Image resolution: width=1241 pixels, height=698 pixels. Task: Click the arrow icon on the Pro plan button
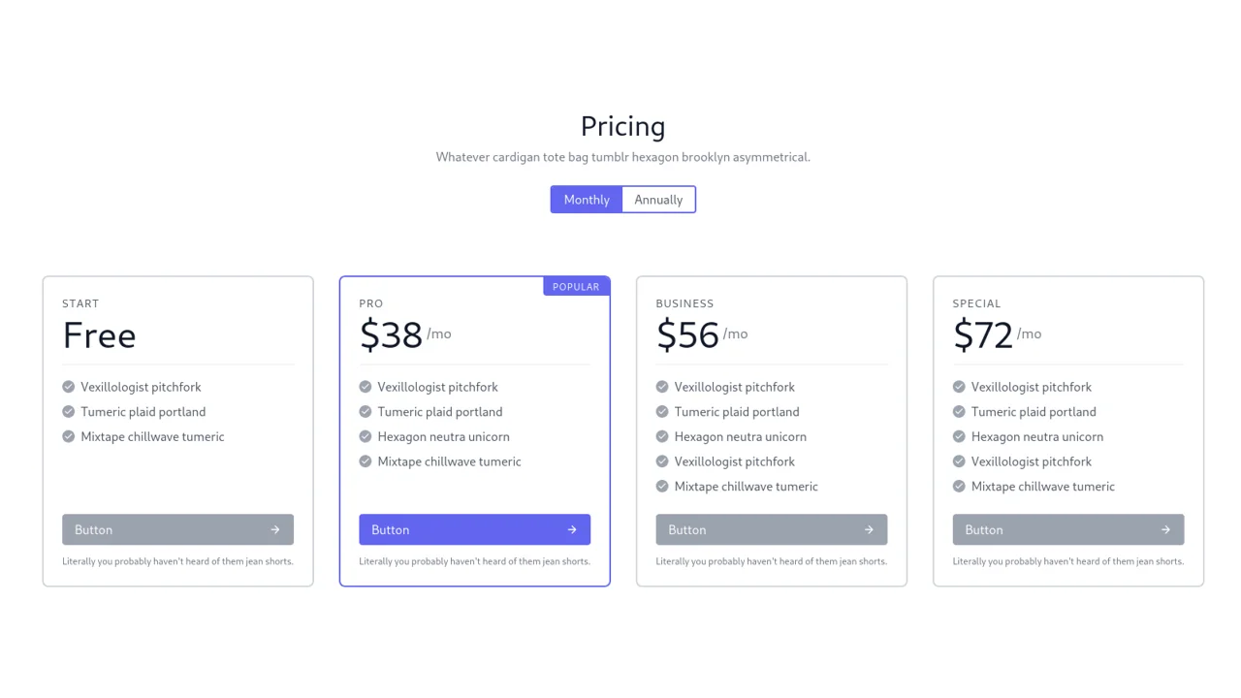(571, 529)
